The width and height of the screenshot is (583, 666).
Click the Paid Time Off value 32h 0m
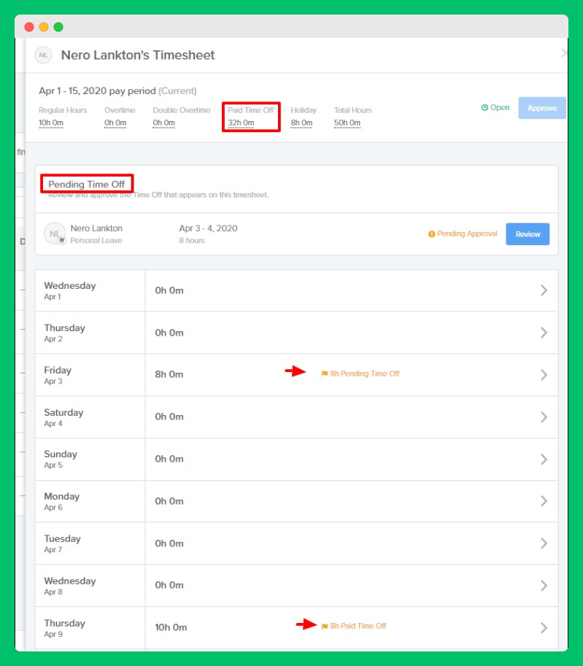[x=241, y=123]
